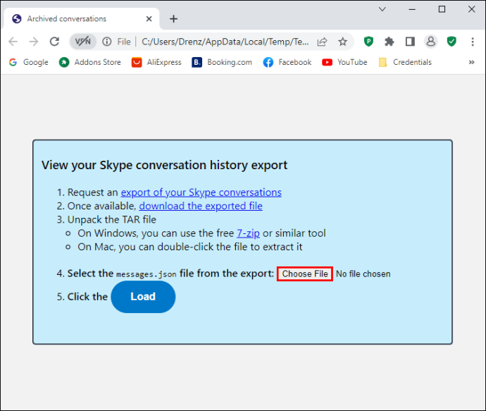The width and height of the screenshot is (486, 411).
Task: Open the Extensions puzzle piece menu
Action: (x=390, y=42)
